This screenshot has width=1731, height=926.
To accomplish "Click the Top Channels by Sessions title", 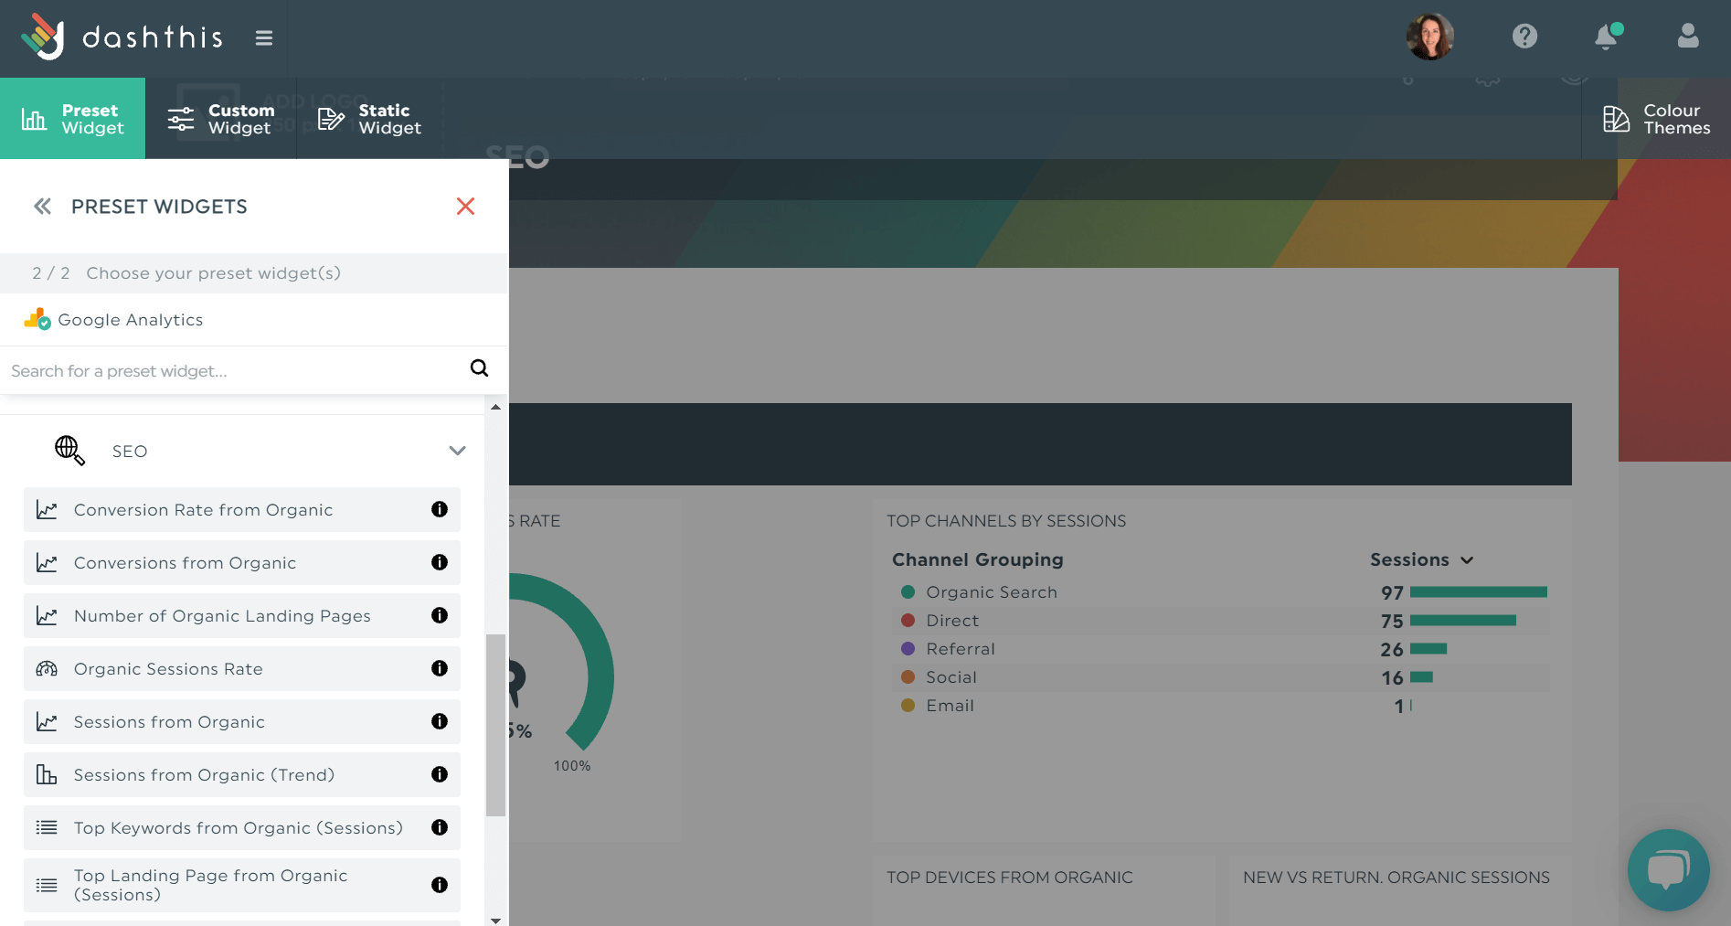I will (x=1006, y=521).
